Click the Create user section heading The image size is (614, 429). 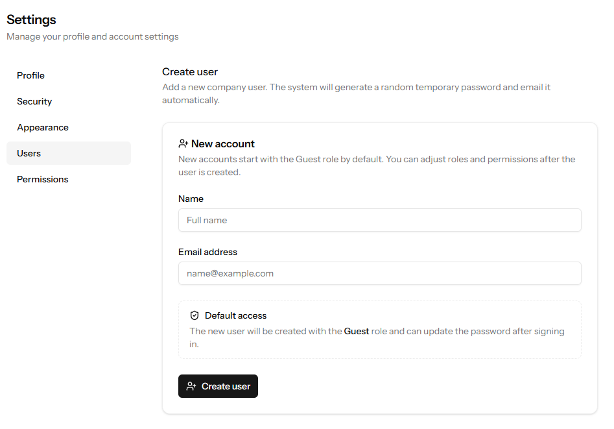click(190, 71)
